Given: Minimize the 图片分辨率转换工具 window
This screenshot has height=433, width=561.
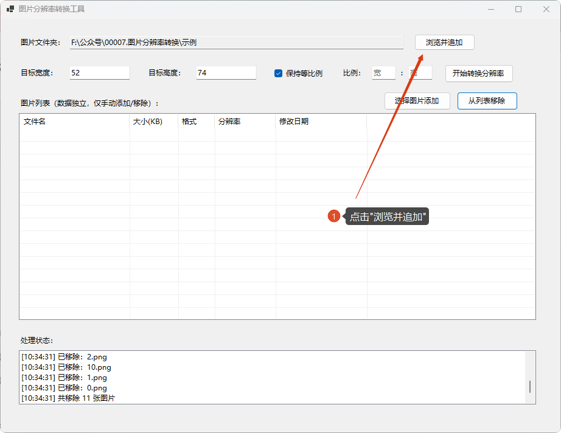Looking at the screenshot, I should [x=491, y=9].
